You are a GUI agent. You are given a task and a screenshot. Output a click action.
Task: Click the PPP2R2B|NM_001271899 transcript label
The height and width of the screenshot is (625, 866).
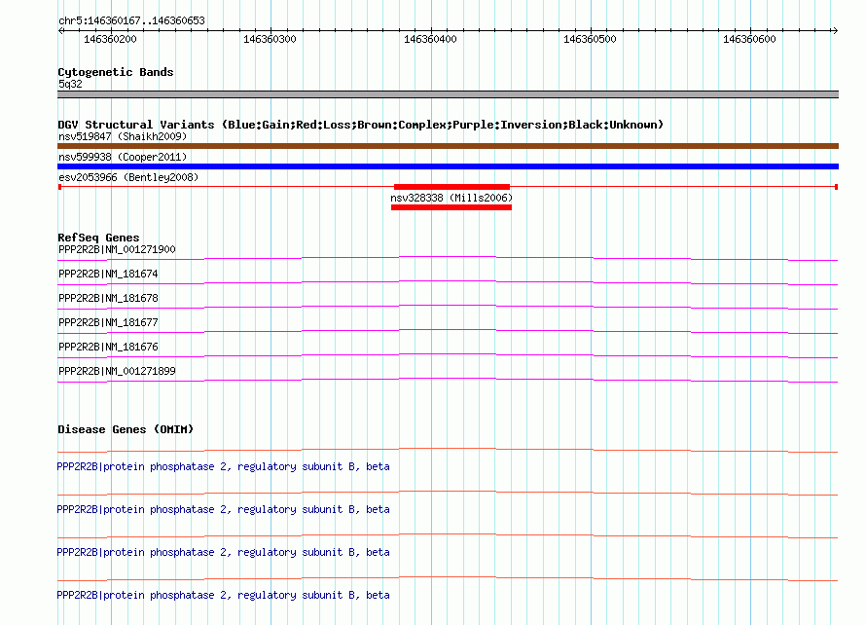pos(117,371)
